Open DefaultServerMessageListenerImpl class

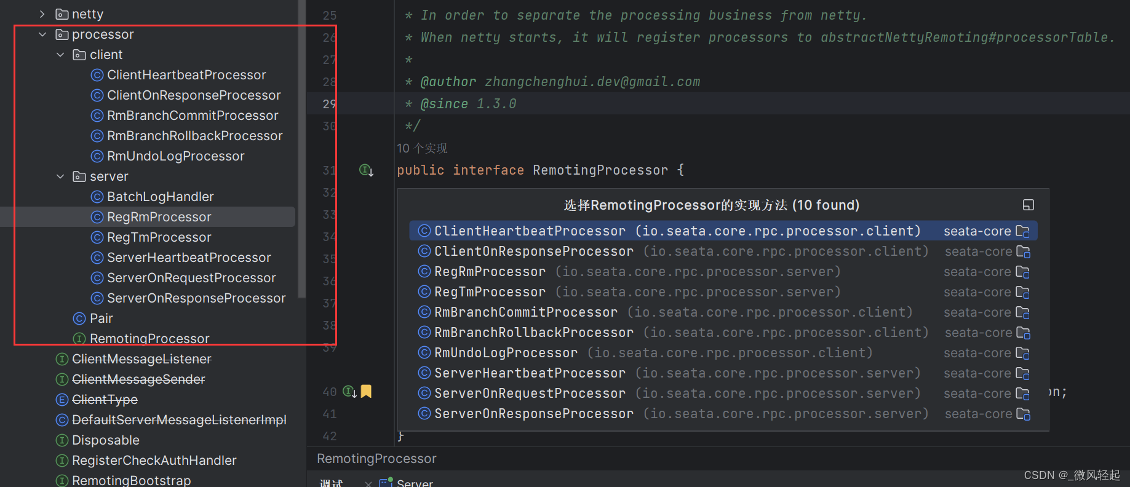pos(179,420)
